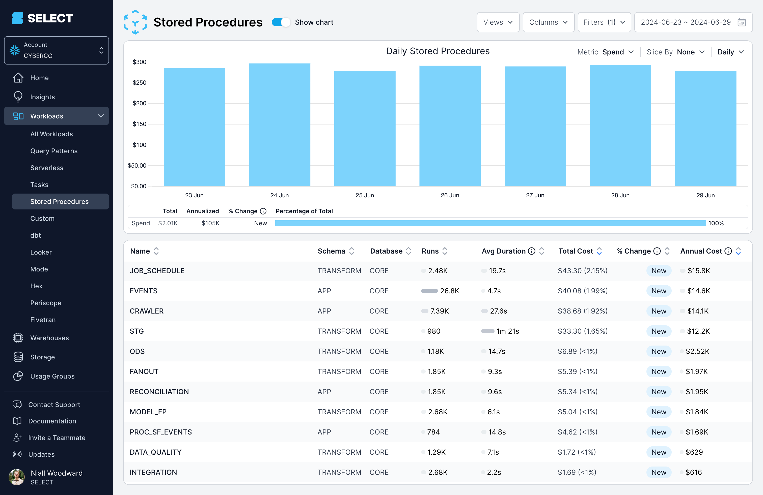Click the Usage Groups navigation icon
Screen dimensions: 763x495
click(18, 376)
